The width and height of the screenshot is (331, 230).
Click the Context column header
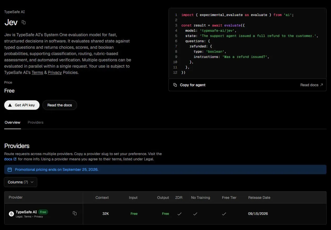tap(102, 198)
